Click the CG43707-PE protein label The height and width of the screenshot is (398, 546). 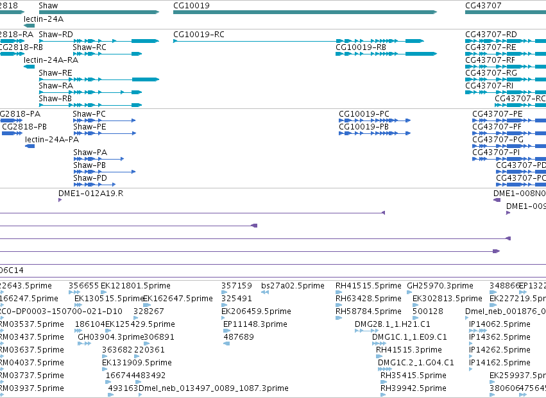497,114
